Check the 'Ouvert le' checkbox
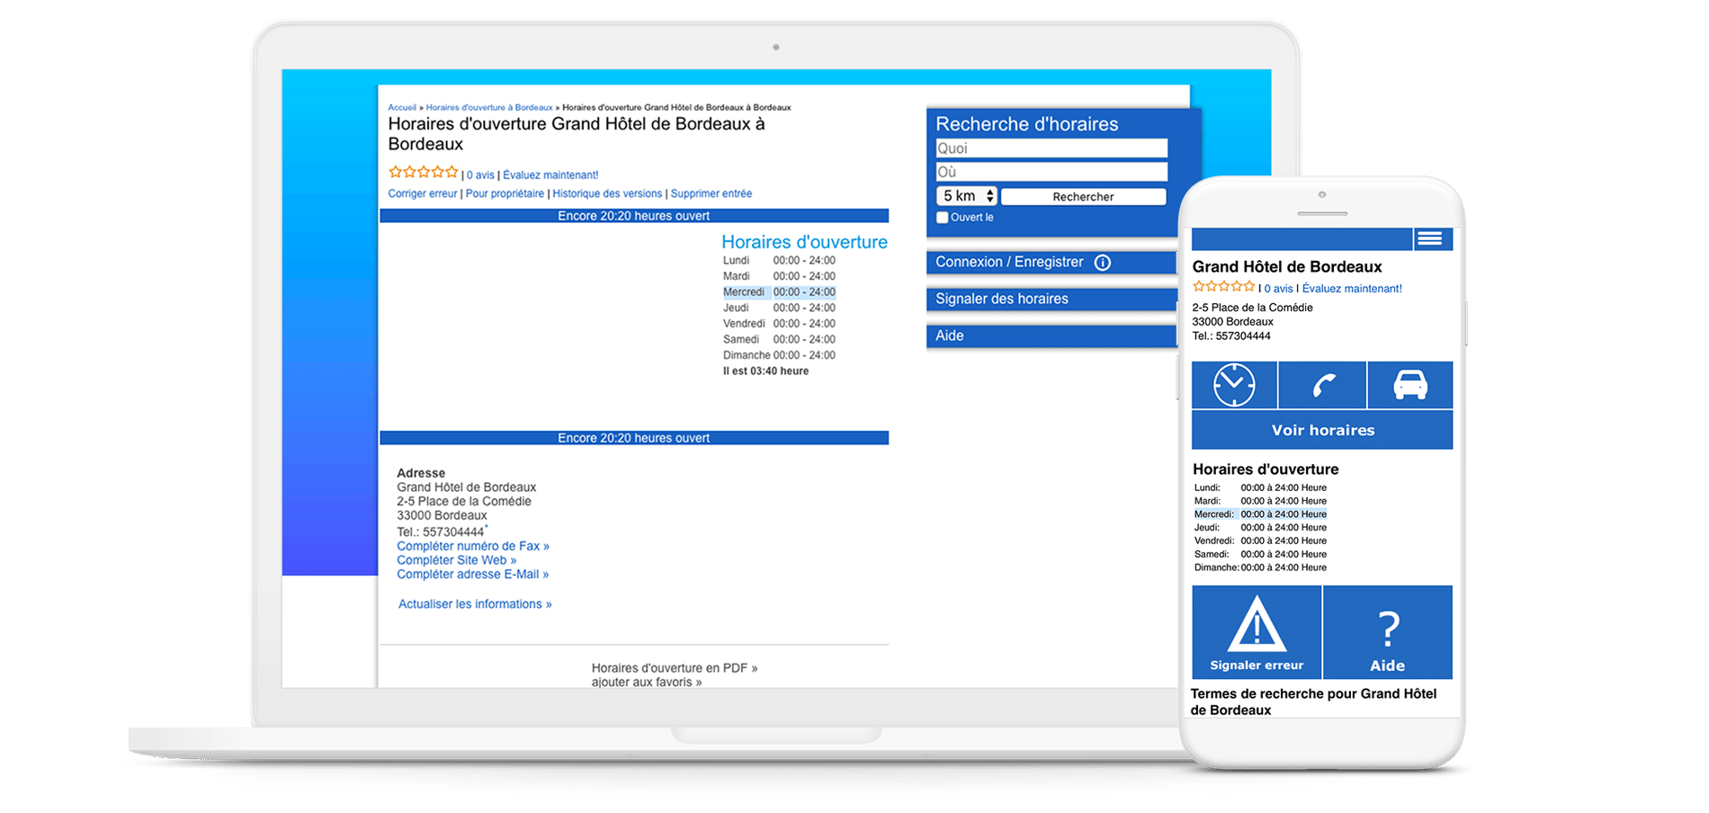 pos(942,218)
